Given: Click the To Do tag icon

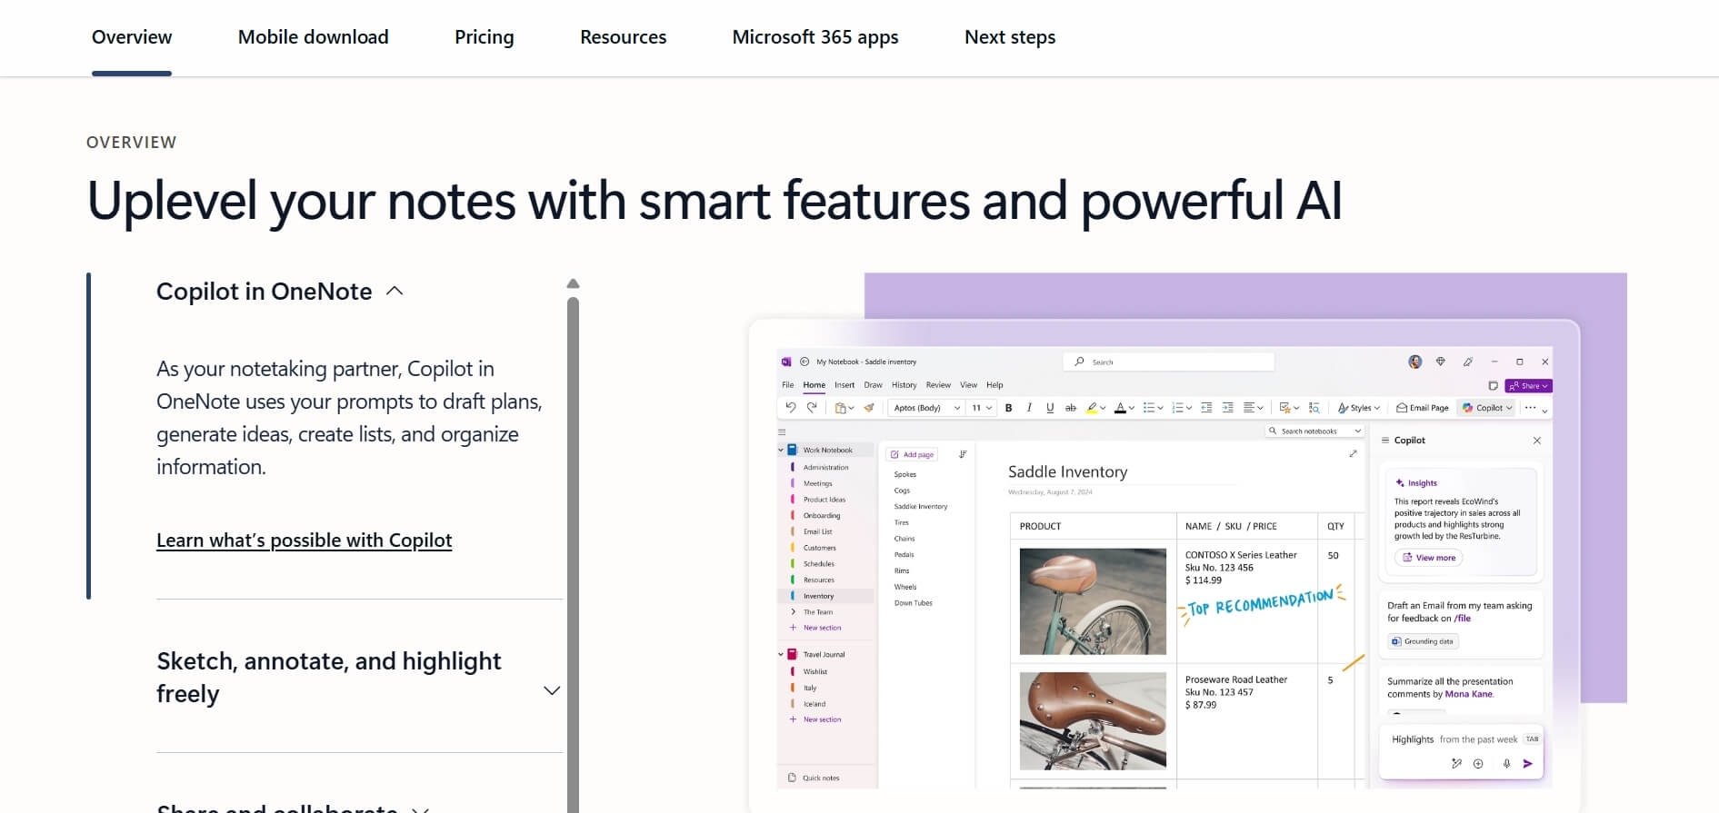Looking at the screenshot, I should coord(1284,408).
